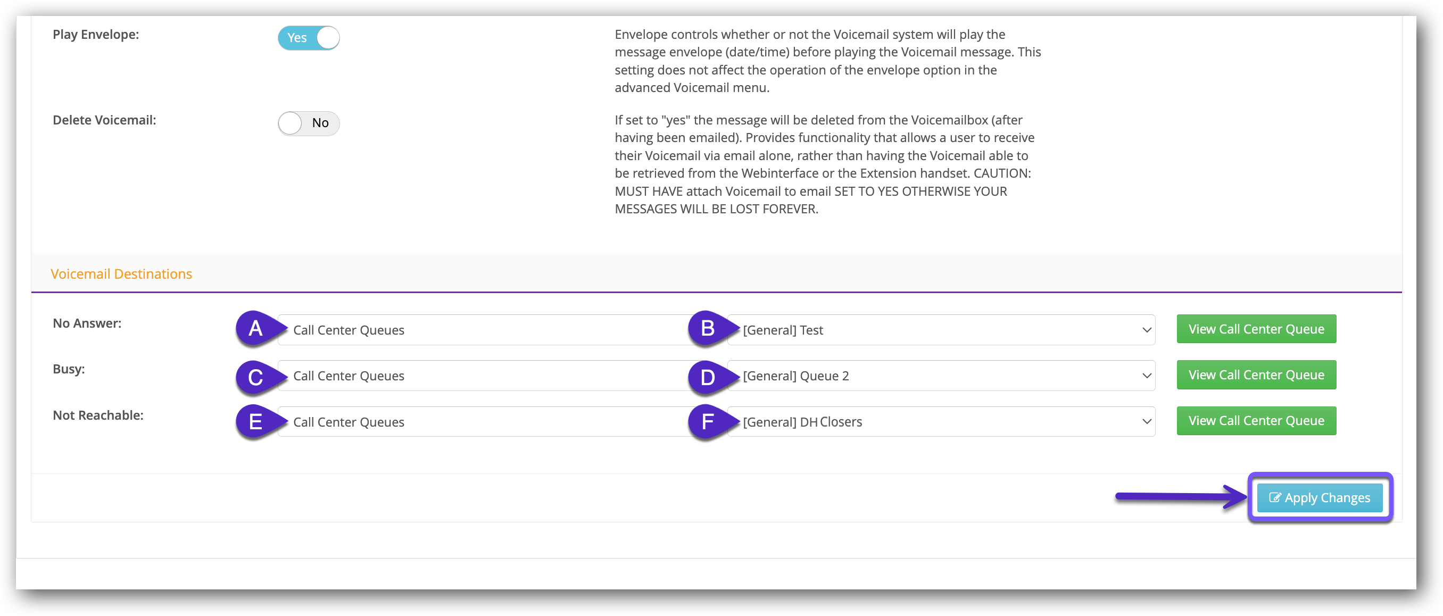This screenshot has height=616, width=1443.
Task: Open the [General] Test queue dropdown
Action: (x=941, y=330)
